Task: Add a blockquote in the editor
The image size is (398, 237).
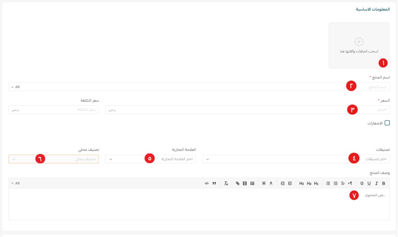Action: 214,183
